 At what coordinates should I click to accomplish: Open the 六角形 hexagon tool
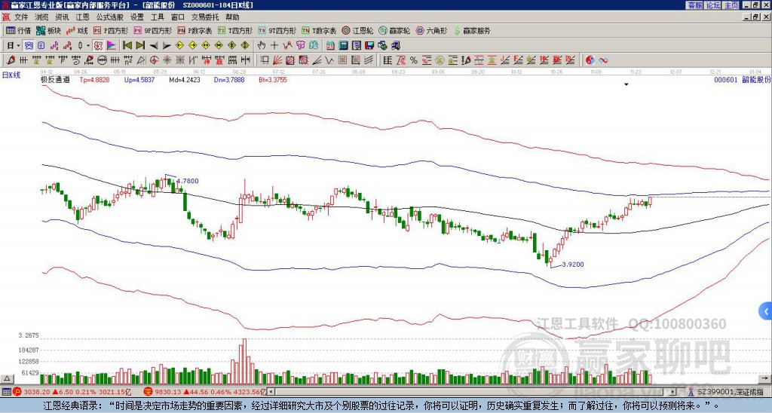(x=432, y=31)
